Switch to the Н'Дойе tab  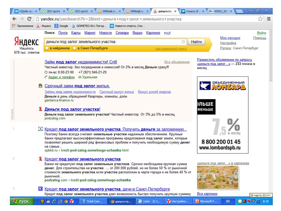26,11
